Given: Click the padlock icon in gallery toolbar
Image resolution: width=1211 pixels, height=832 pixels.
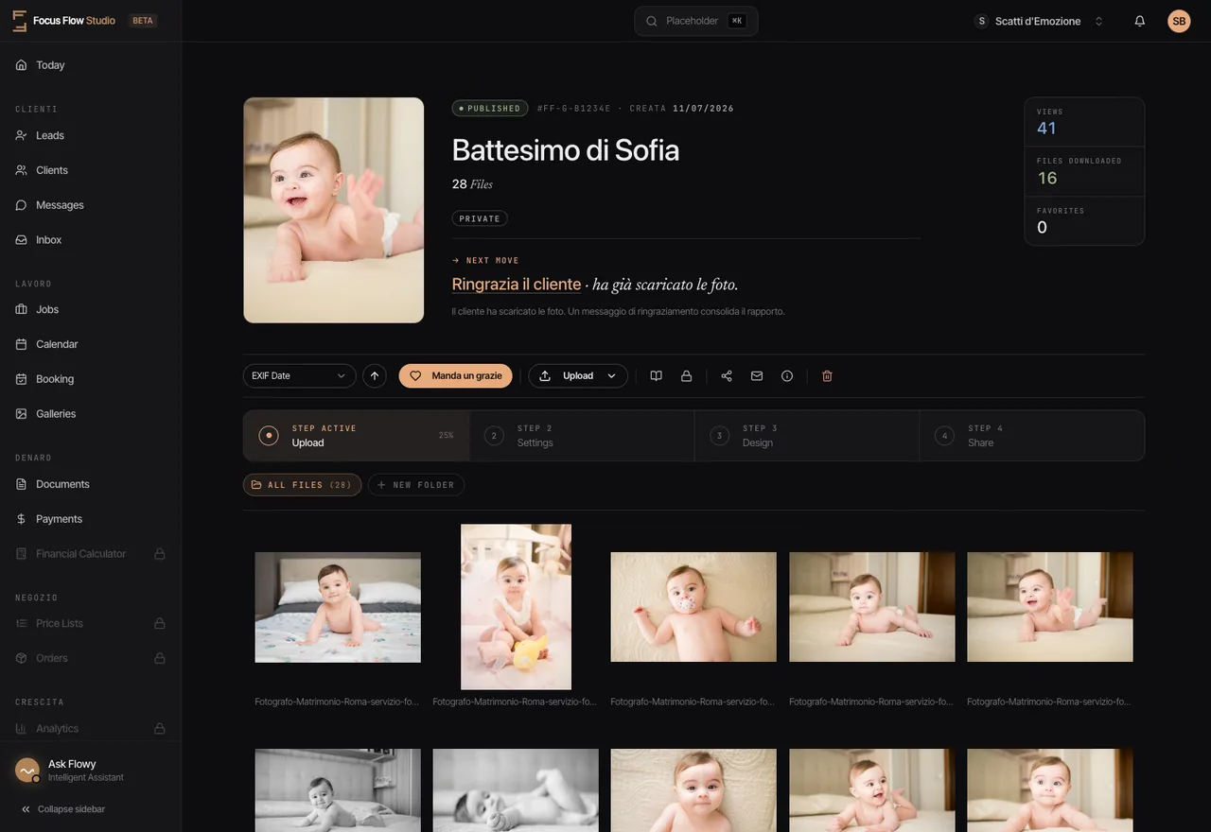Looking at the screenshot, I should pyautogui.click(x=687, y=375).
